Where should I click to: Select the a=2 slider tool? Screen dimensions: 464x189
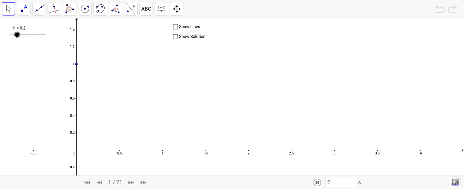[x=161, y=9]
